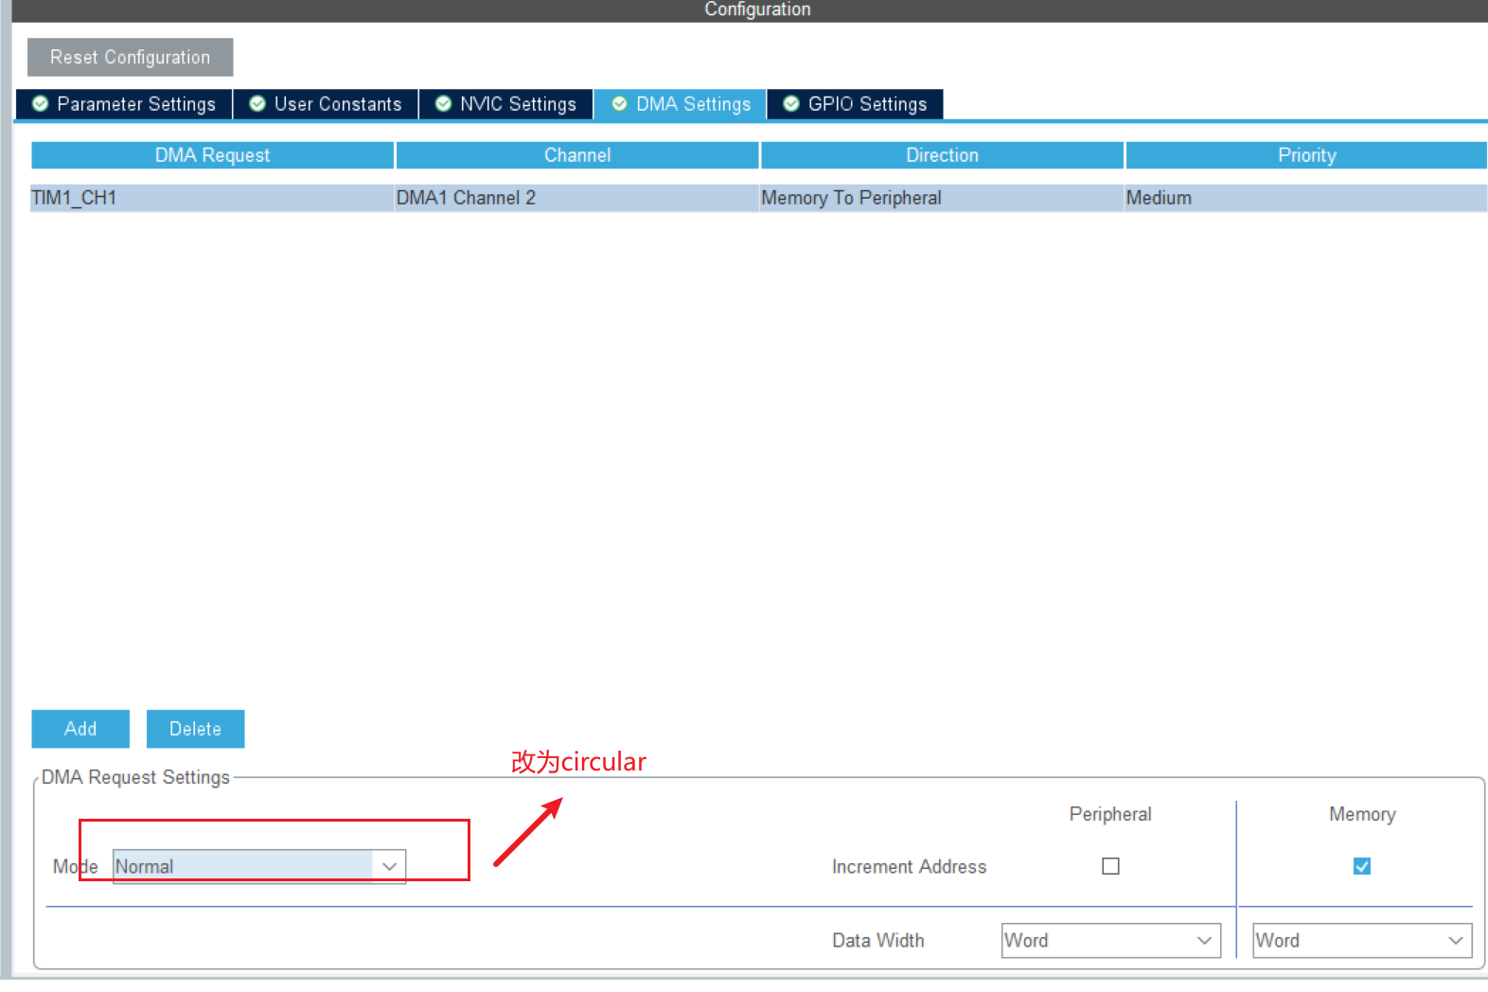This screenshot has width=1488, height=992.
Task: Open the NVIC Settings tab
Action: (505, 104)
